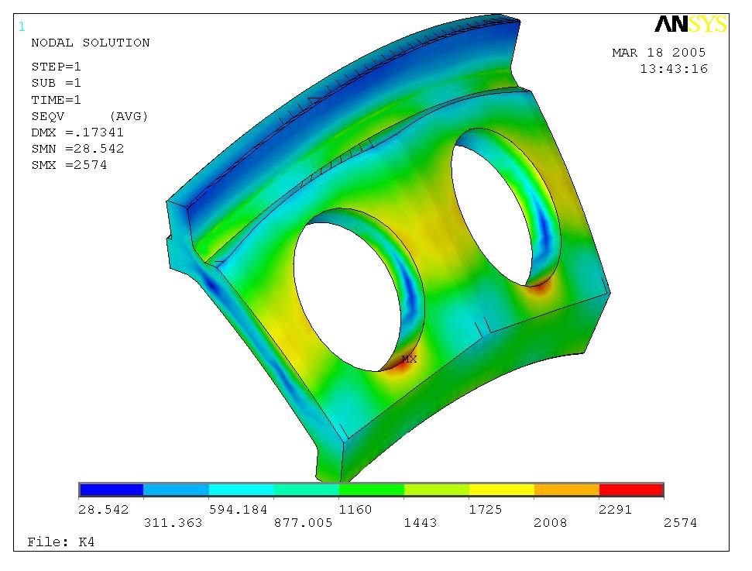
Task: Click the MX maximum stress marker
Action: (409, 359)
